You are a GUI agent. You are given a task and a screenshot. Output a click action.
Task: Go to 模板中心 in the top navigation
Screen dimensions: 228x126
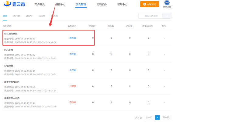pyautogui.click(x=60, y=5)
